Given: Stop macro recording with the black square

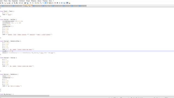Looking at the screenshot, I should pos(57,3).
